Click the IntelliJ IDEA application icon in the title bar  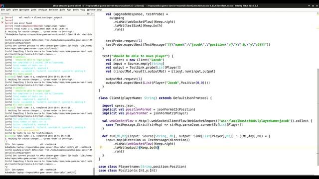2,5
